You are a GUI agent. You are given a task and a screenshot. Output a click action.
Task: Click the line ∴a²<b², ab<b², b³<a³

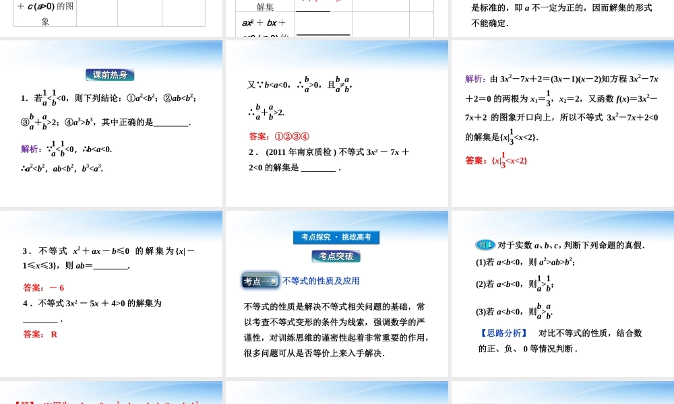click(62, 168)
